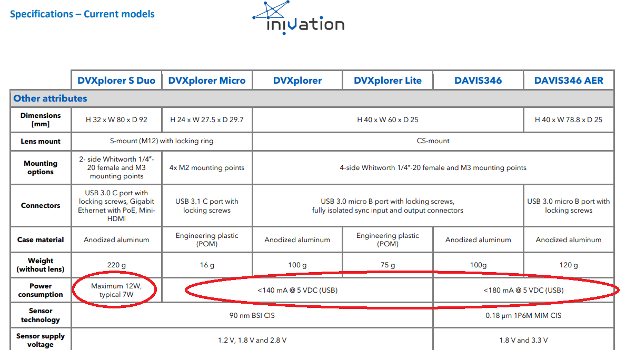
Task: Select "Maximum 12W, typical 7W" power cell
Action: (116, 290)
